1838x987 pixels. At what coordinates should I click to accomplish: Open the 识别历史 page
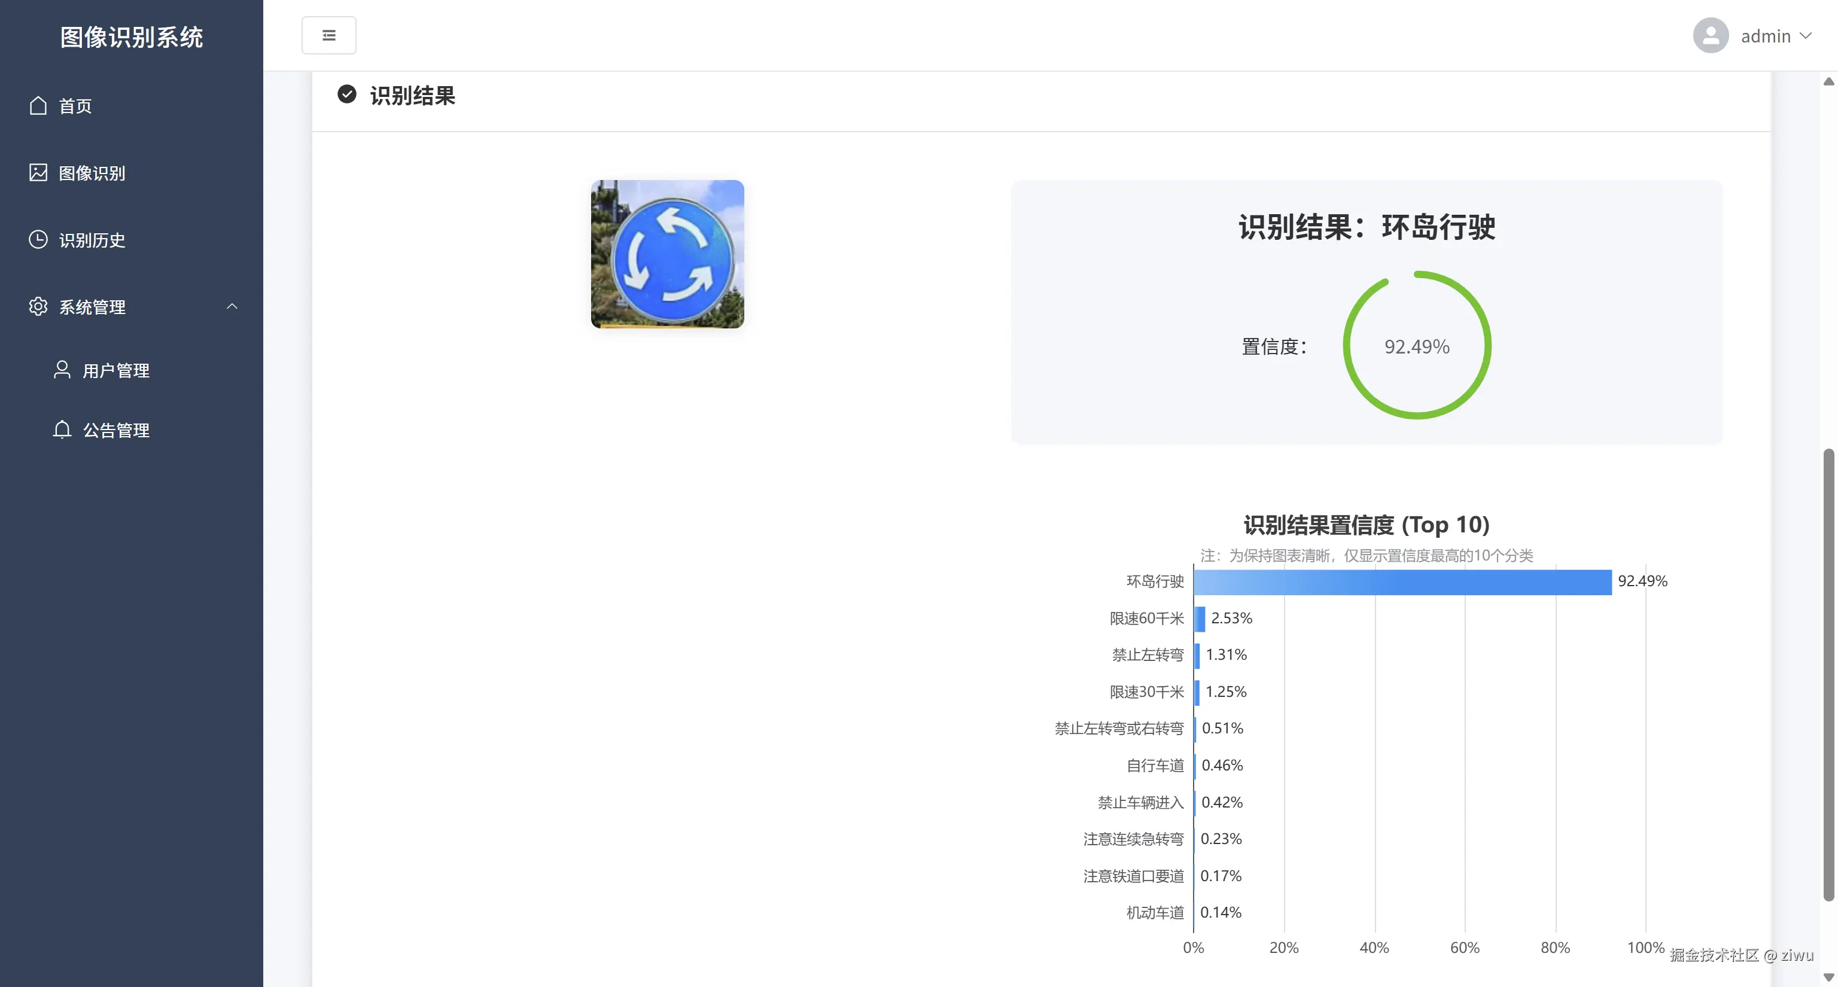click(92, 240)
